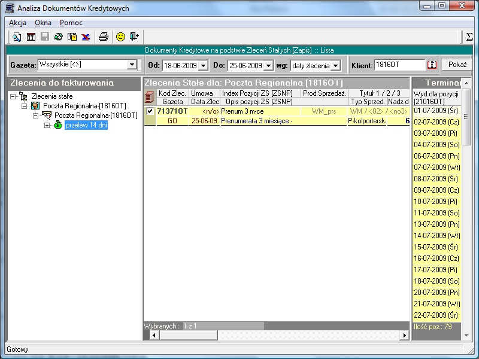Open the Gazeta dropdown list

point(132,65)
